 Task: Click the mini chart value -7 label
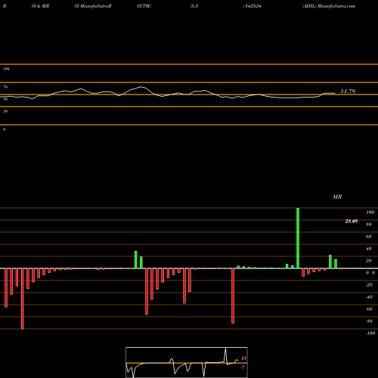point(243,367)
